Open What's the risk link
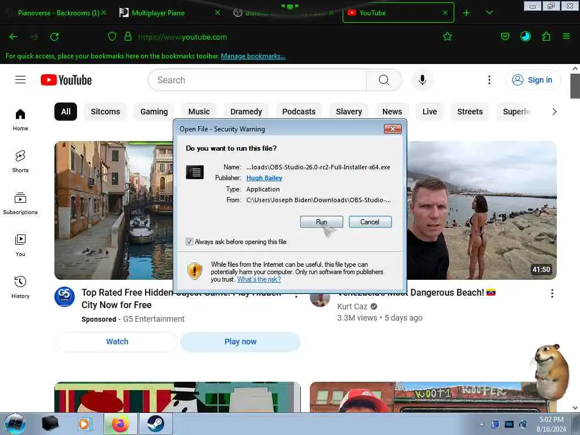The image size is (580, 435). [259, 279]
